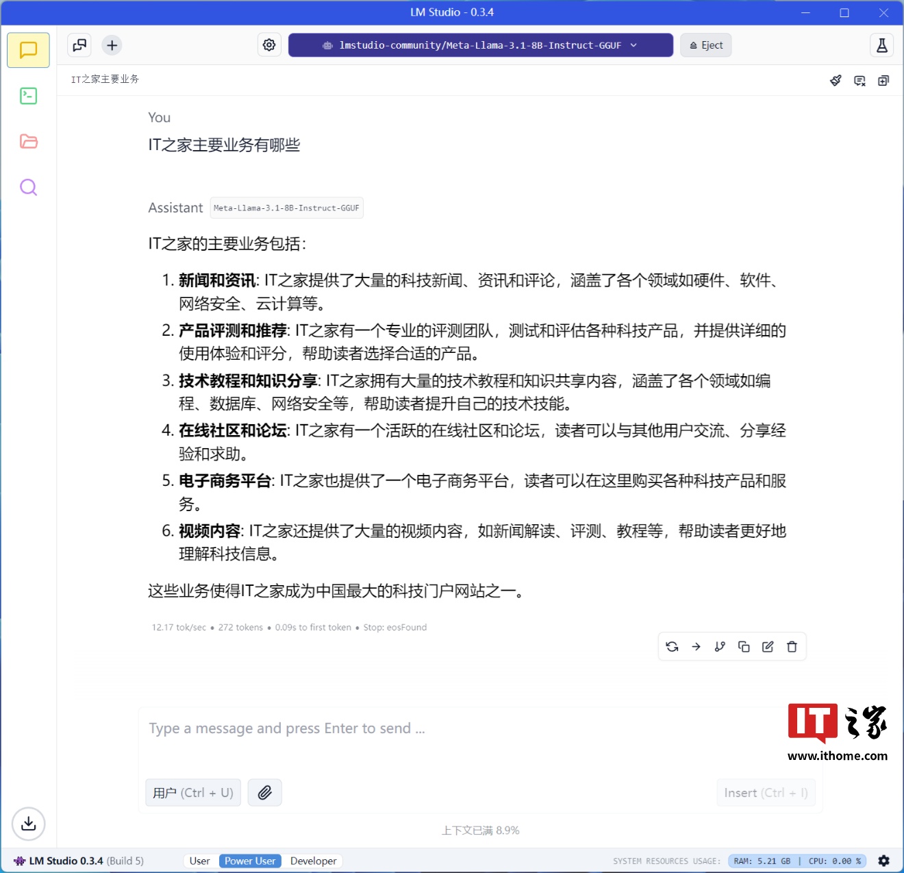Maximize the LM Studio window

(844, 12)
